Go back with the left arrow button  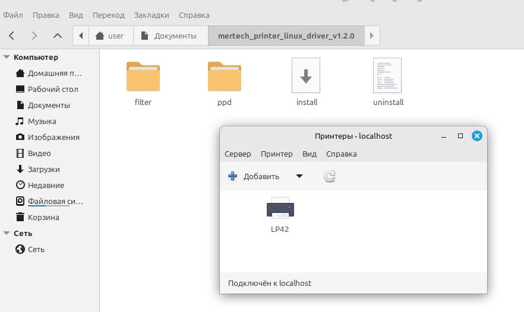coord(12,36)
